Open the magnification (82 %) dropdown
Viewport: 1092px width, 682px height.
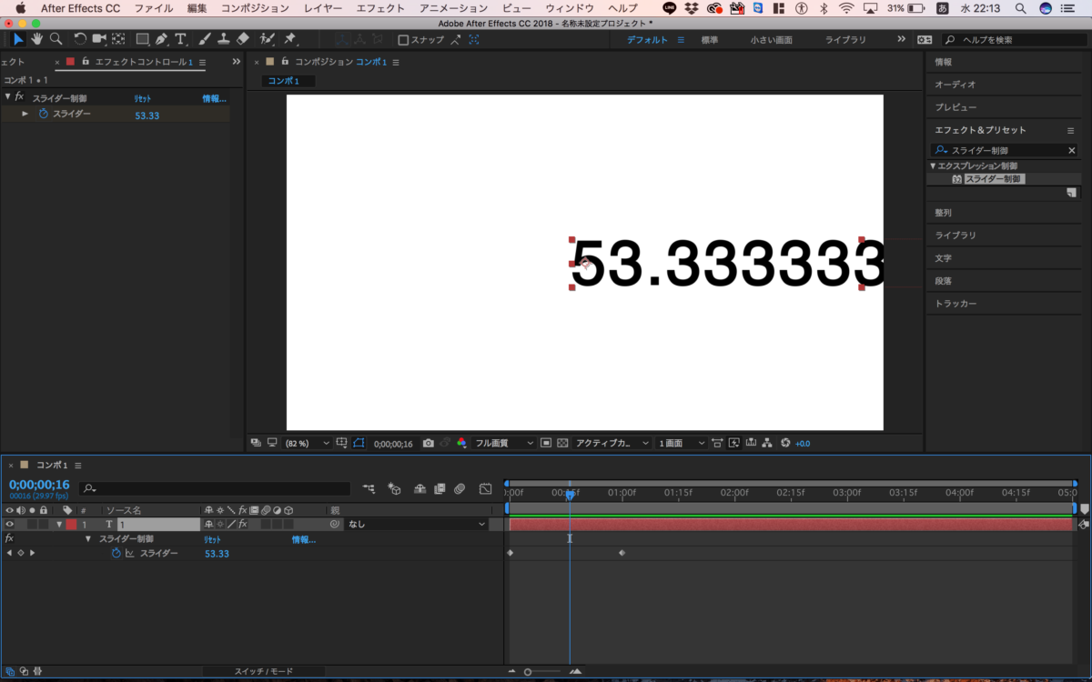coord(308,443)
